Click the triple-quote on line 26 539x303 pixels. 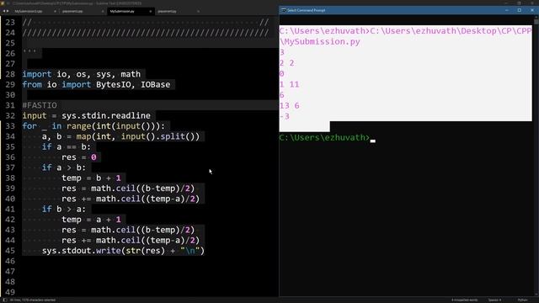point(29,52)
